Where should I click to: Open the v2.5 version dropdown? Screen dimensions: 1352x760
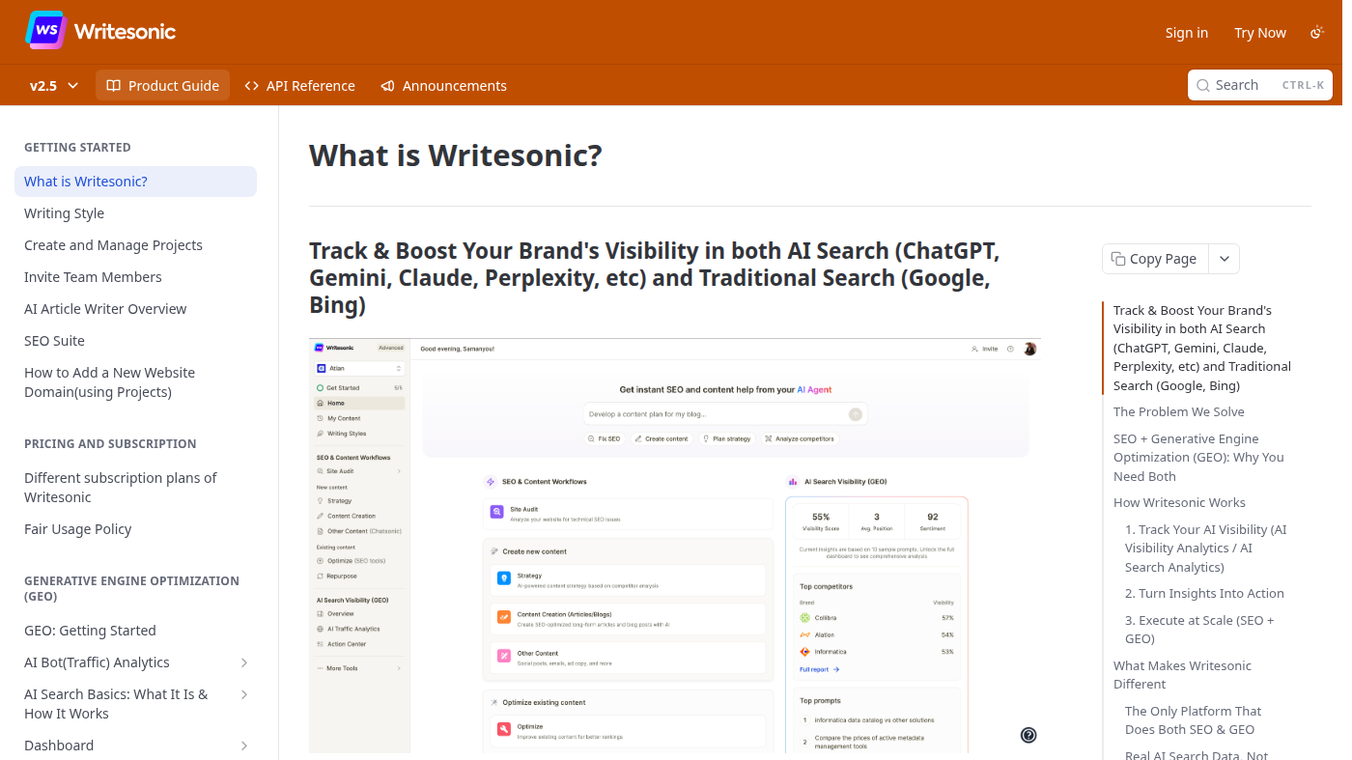click(x=54, y=85)
